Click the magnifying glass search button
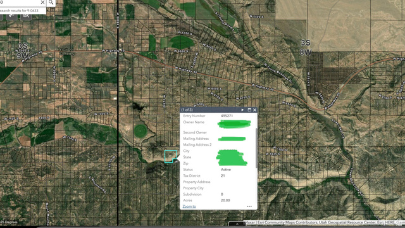Screen dimensions: 405x228 (x=51, y=3)
